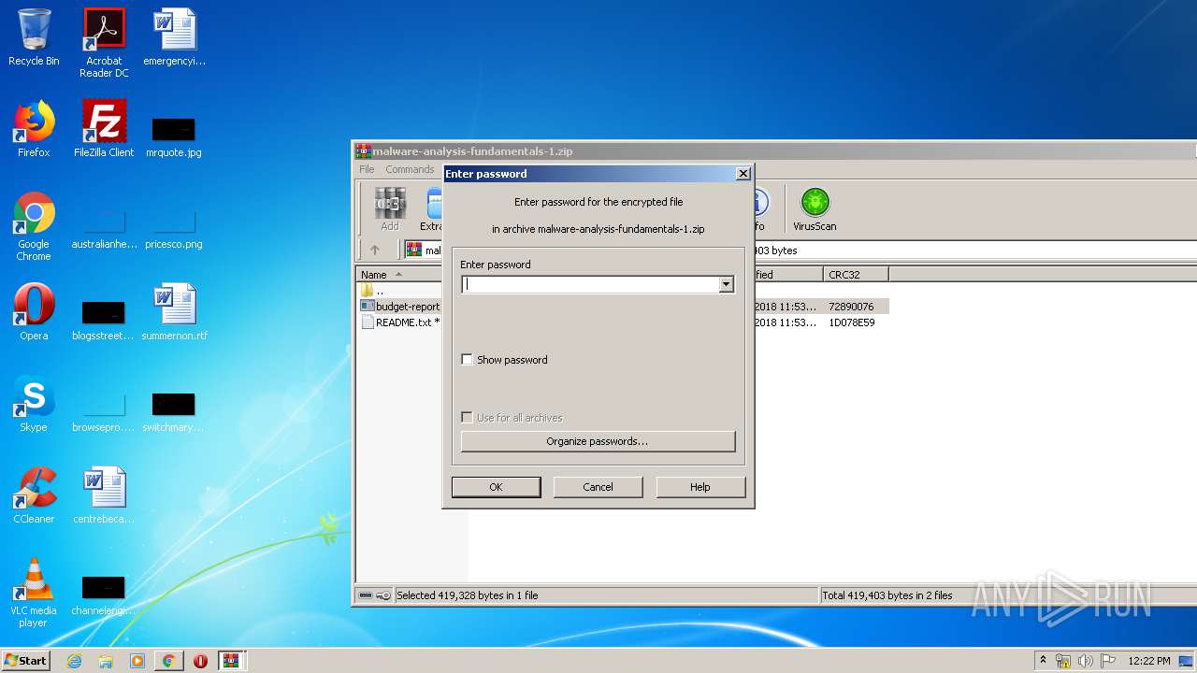Launch Firefox from the desktop

pos(34,129)
